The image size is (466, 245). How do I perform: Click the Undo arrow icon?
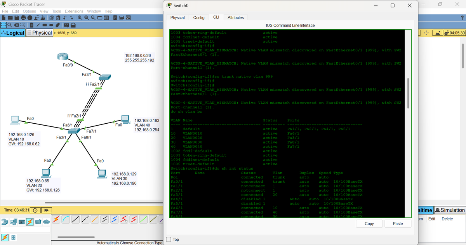pos(65,18)
